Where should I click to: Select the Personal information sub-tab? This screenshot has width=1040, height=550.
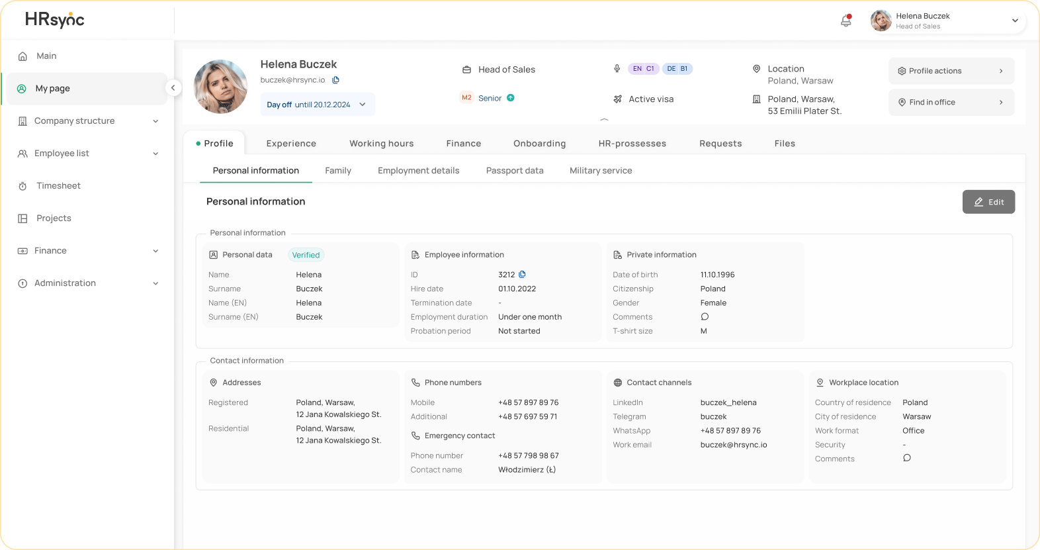256,171
